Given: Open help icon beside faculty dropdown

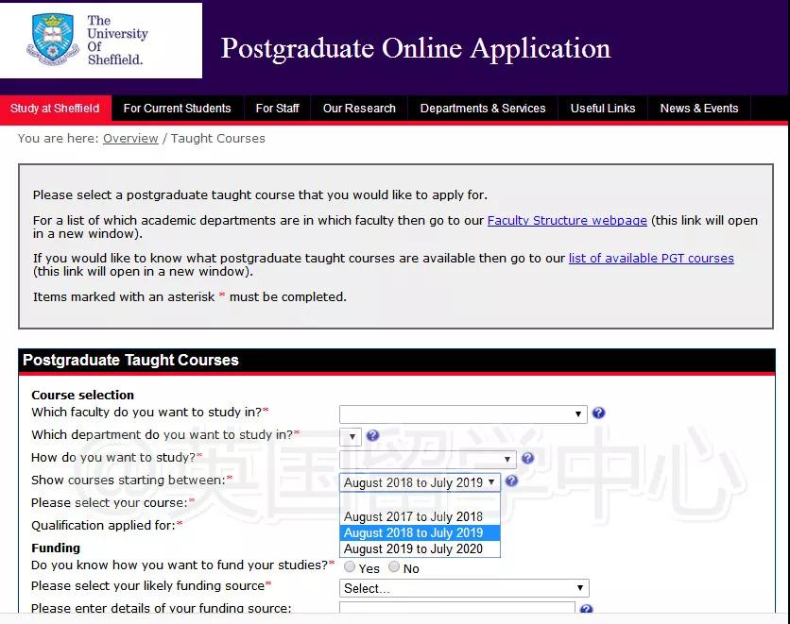Looking at the screenshot, I should coord(598,413).
